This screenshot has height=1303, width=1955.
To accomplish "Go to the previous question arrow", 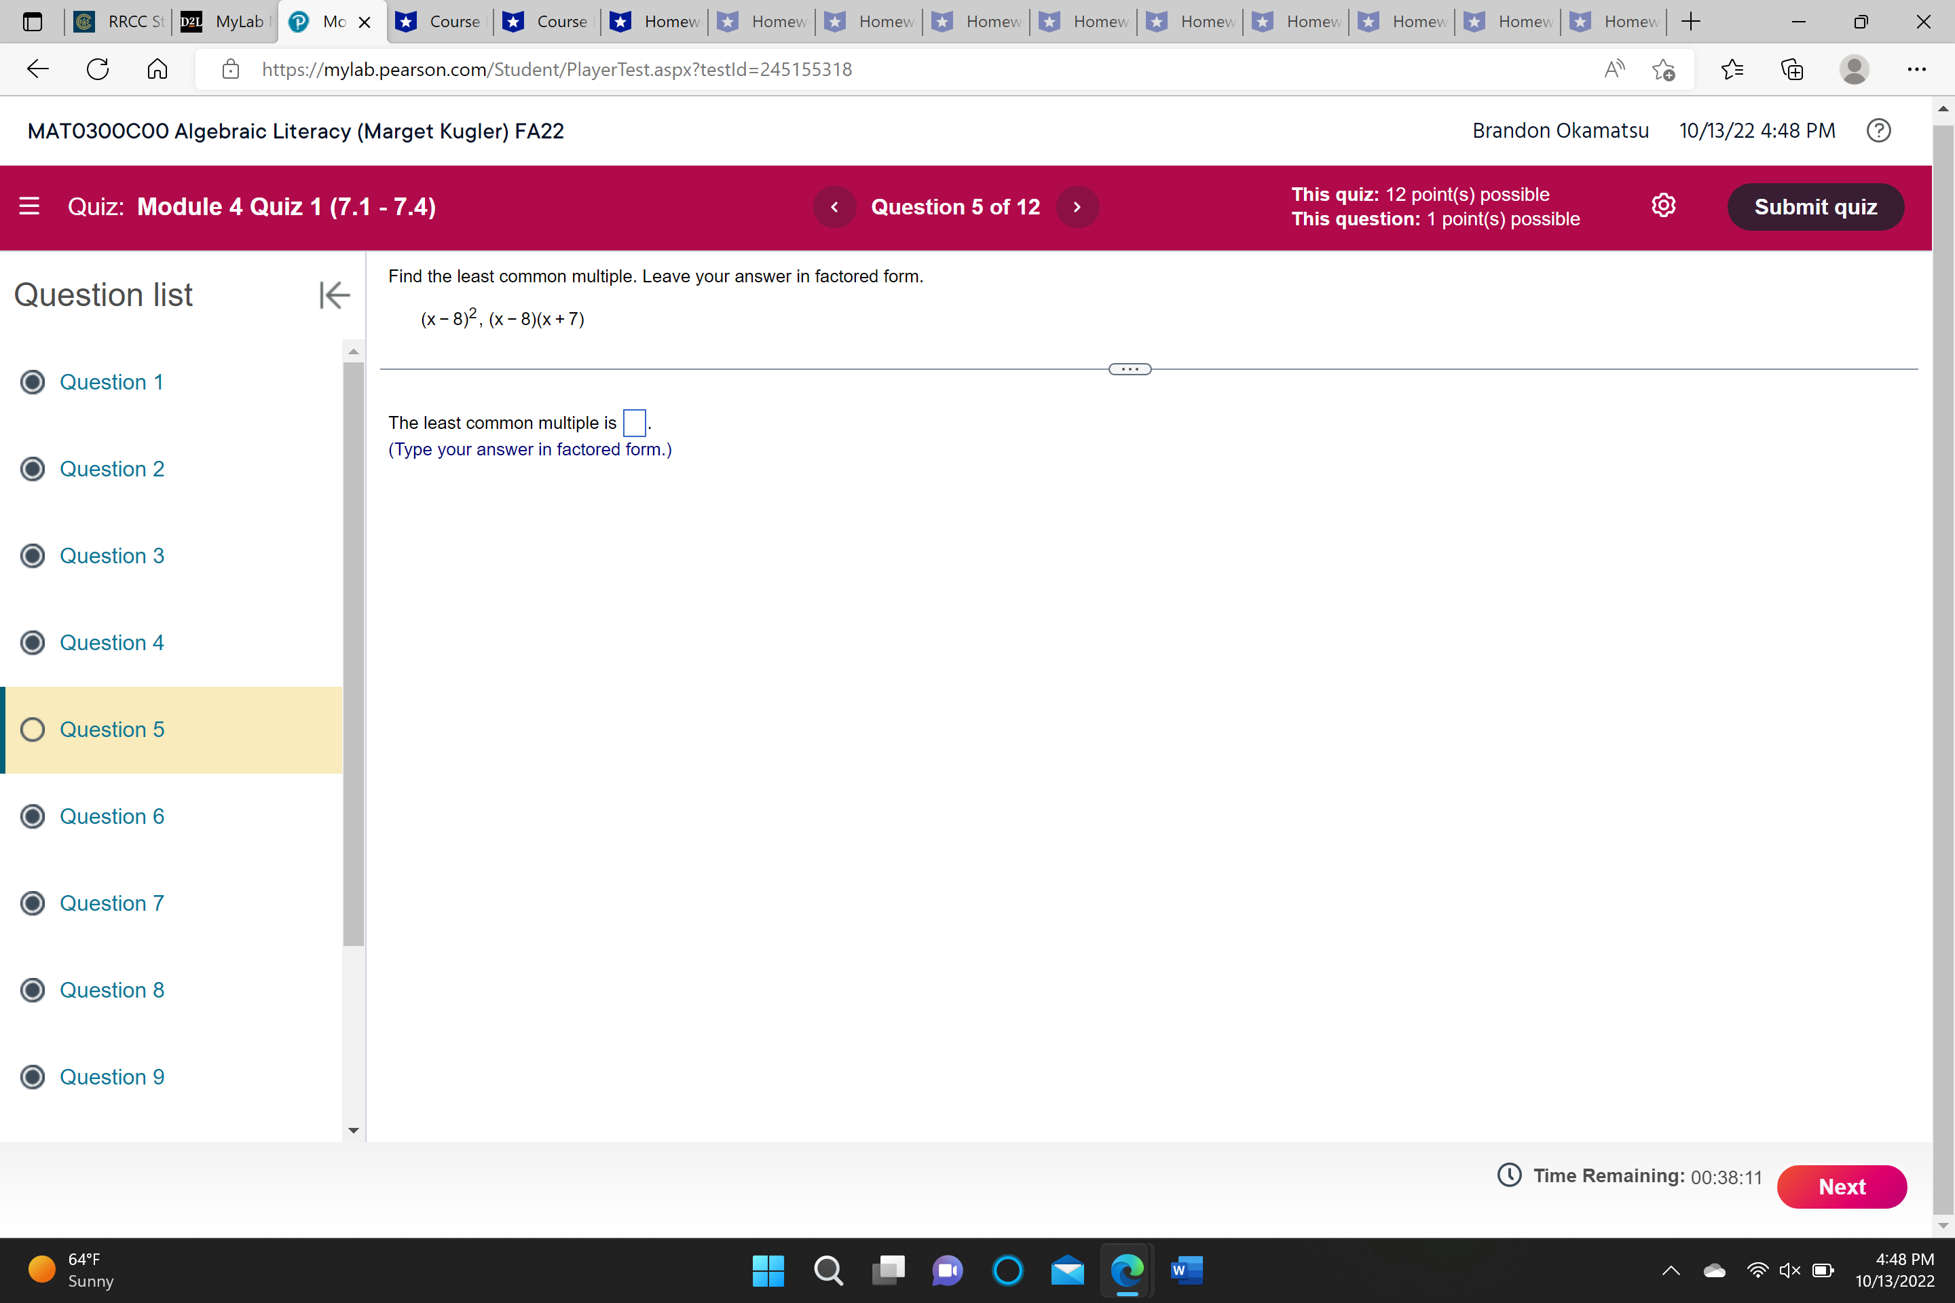I will (x=834, y=207).
